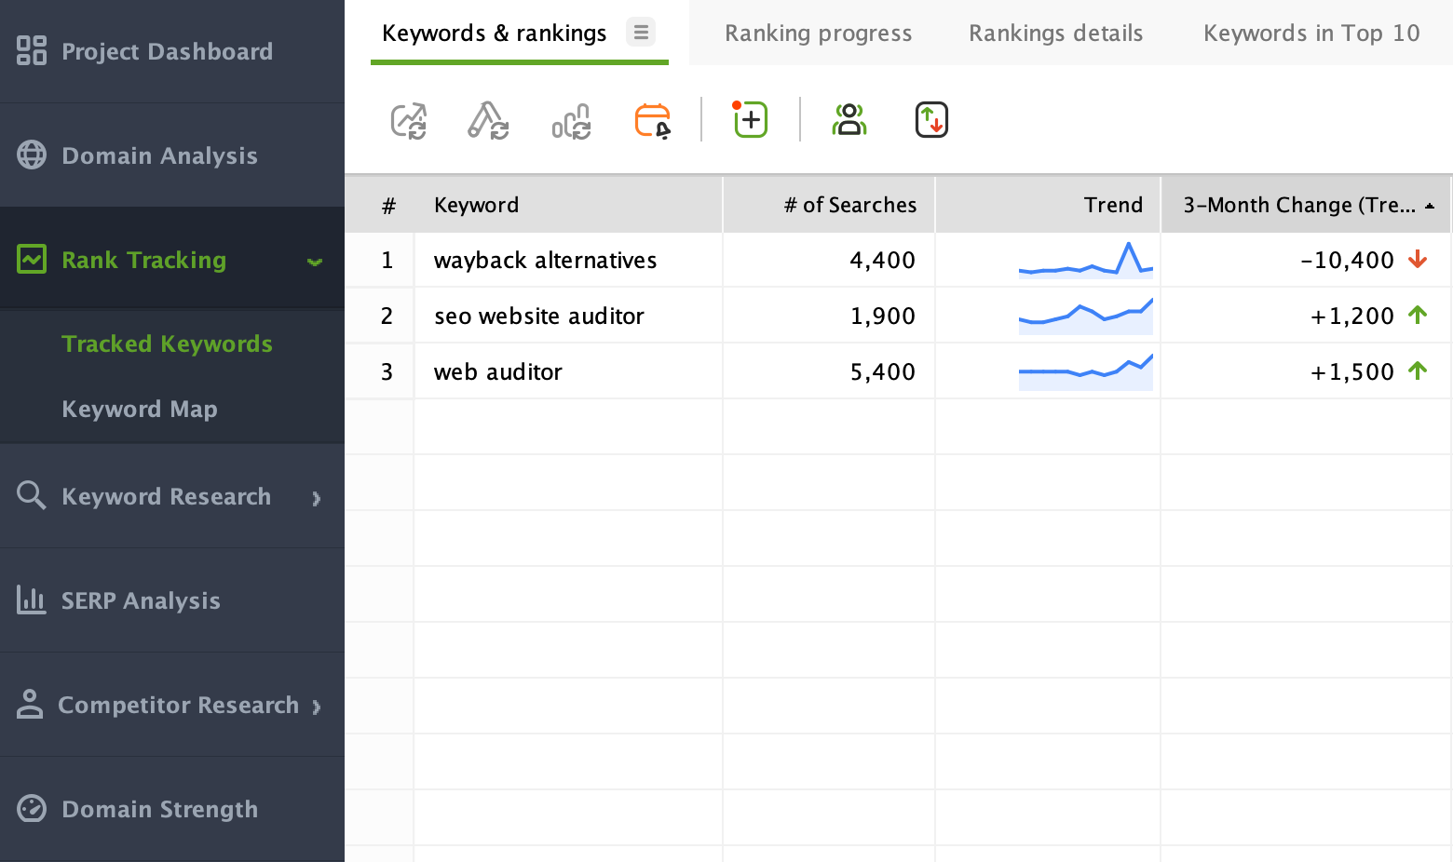The image size is (1453, 862).
Task: Switch to the Ranking progress tab
Action: pos(819,34)
